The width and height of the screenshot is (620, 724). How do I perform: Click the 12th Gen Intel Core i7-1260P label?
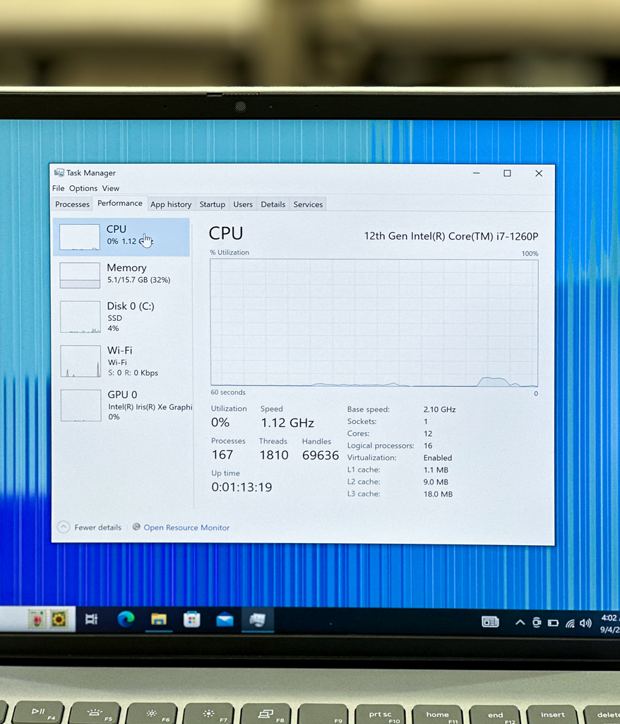(x=451, y=236)
